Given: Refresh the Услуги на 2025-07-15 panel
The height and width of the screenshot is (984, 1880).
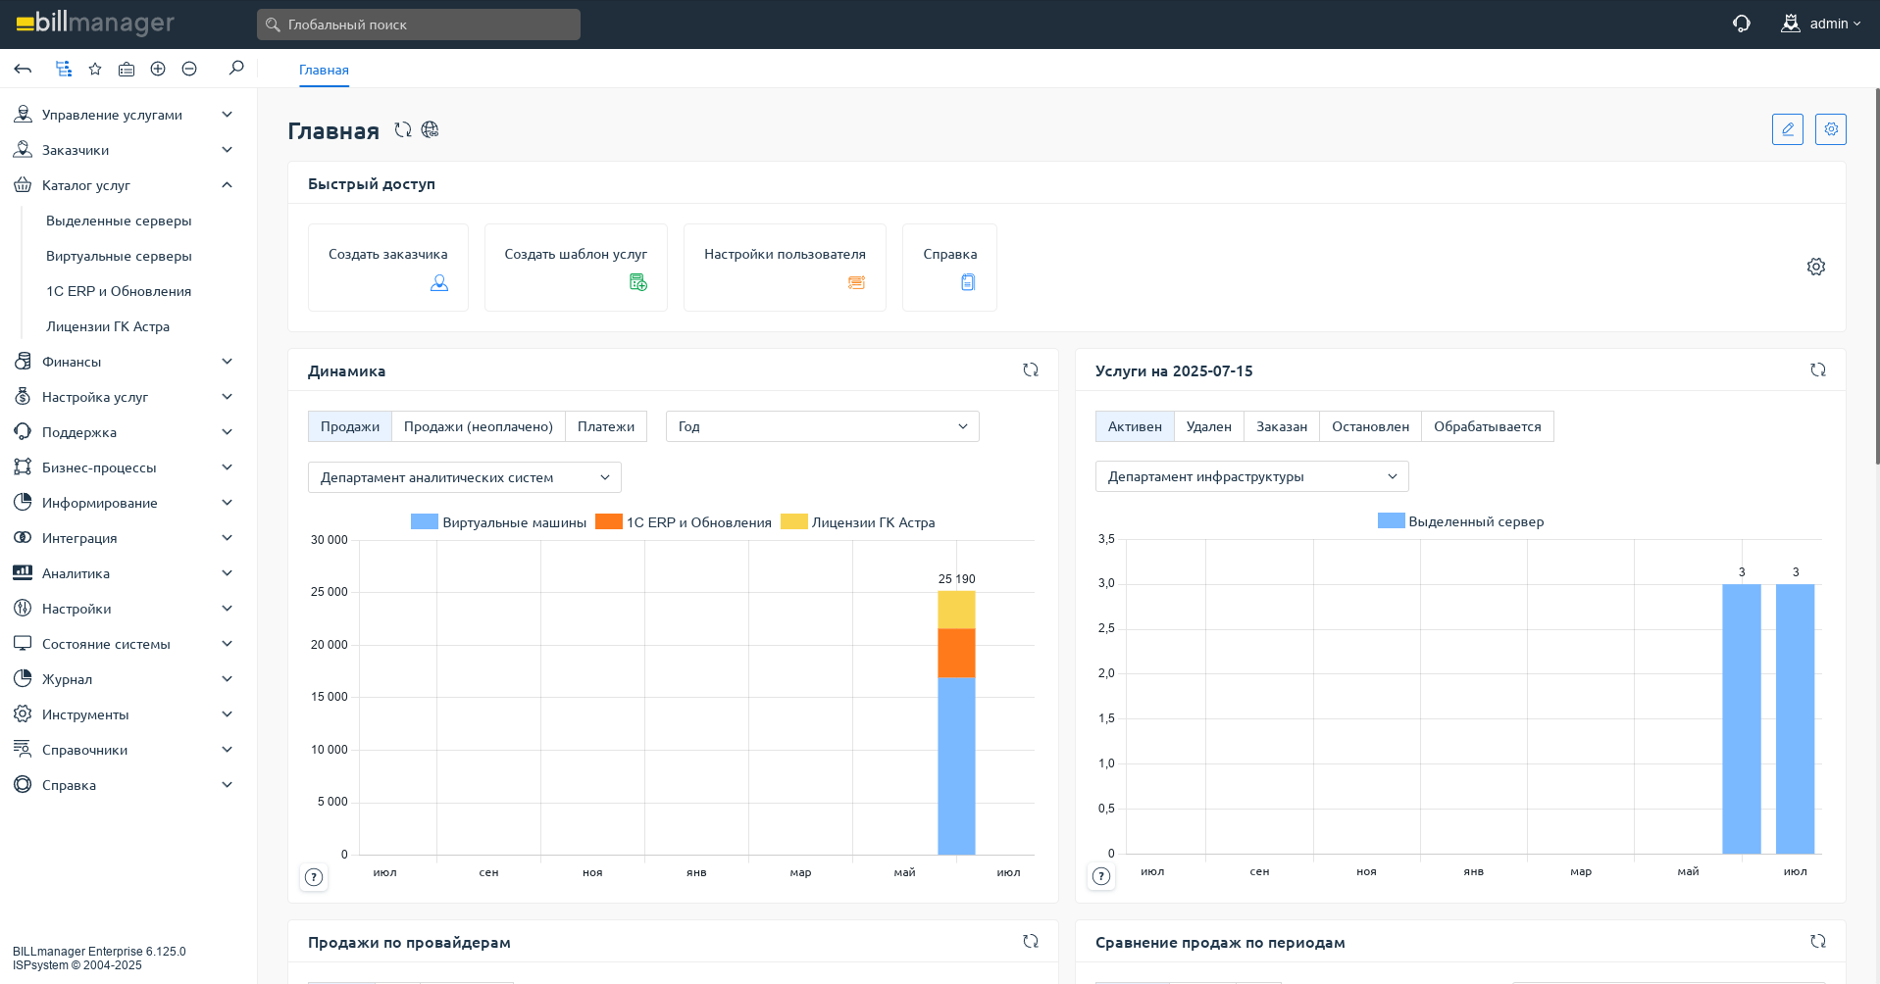Looking at the screenshot, I should click(1817, 370).
